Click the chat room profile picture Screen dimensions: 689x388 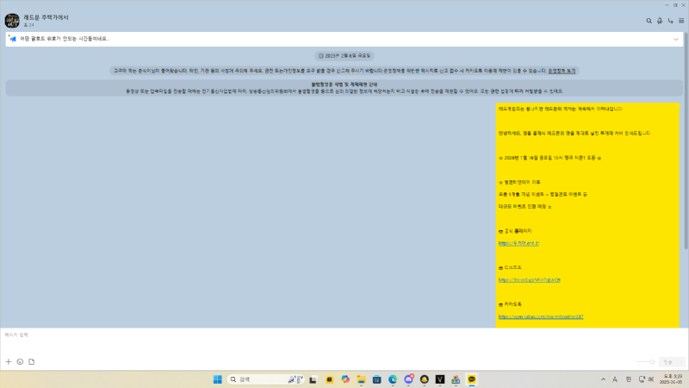click(12, 20)
